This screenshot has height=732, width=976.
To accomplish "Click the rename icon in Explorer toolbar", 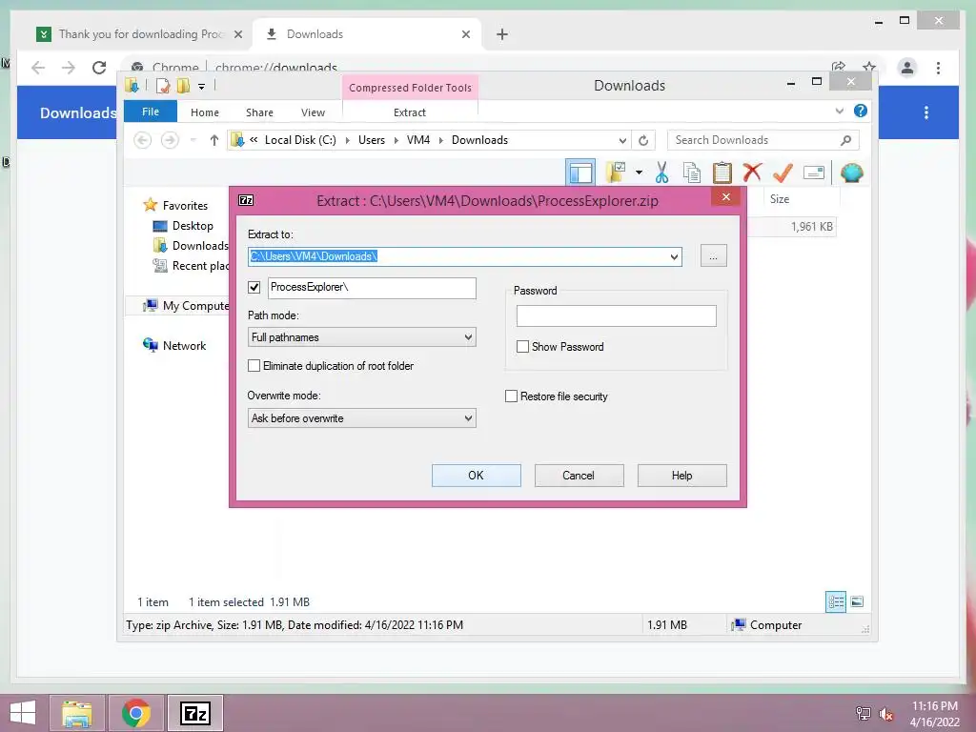I will [x=814, y=173].
